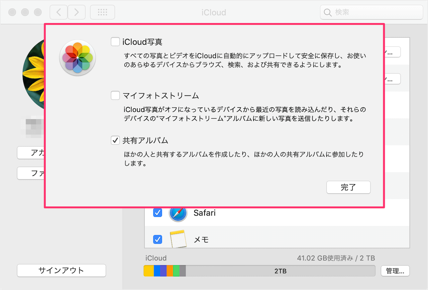Enable the iCloud写真 checkbox
428x290 pixels.
[x=115, y=42]
